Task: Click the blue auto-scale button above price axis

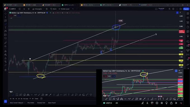Action: pyautogui.click(x=177, y=13)
